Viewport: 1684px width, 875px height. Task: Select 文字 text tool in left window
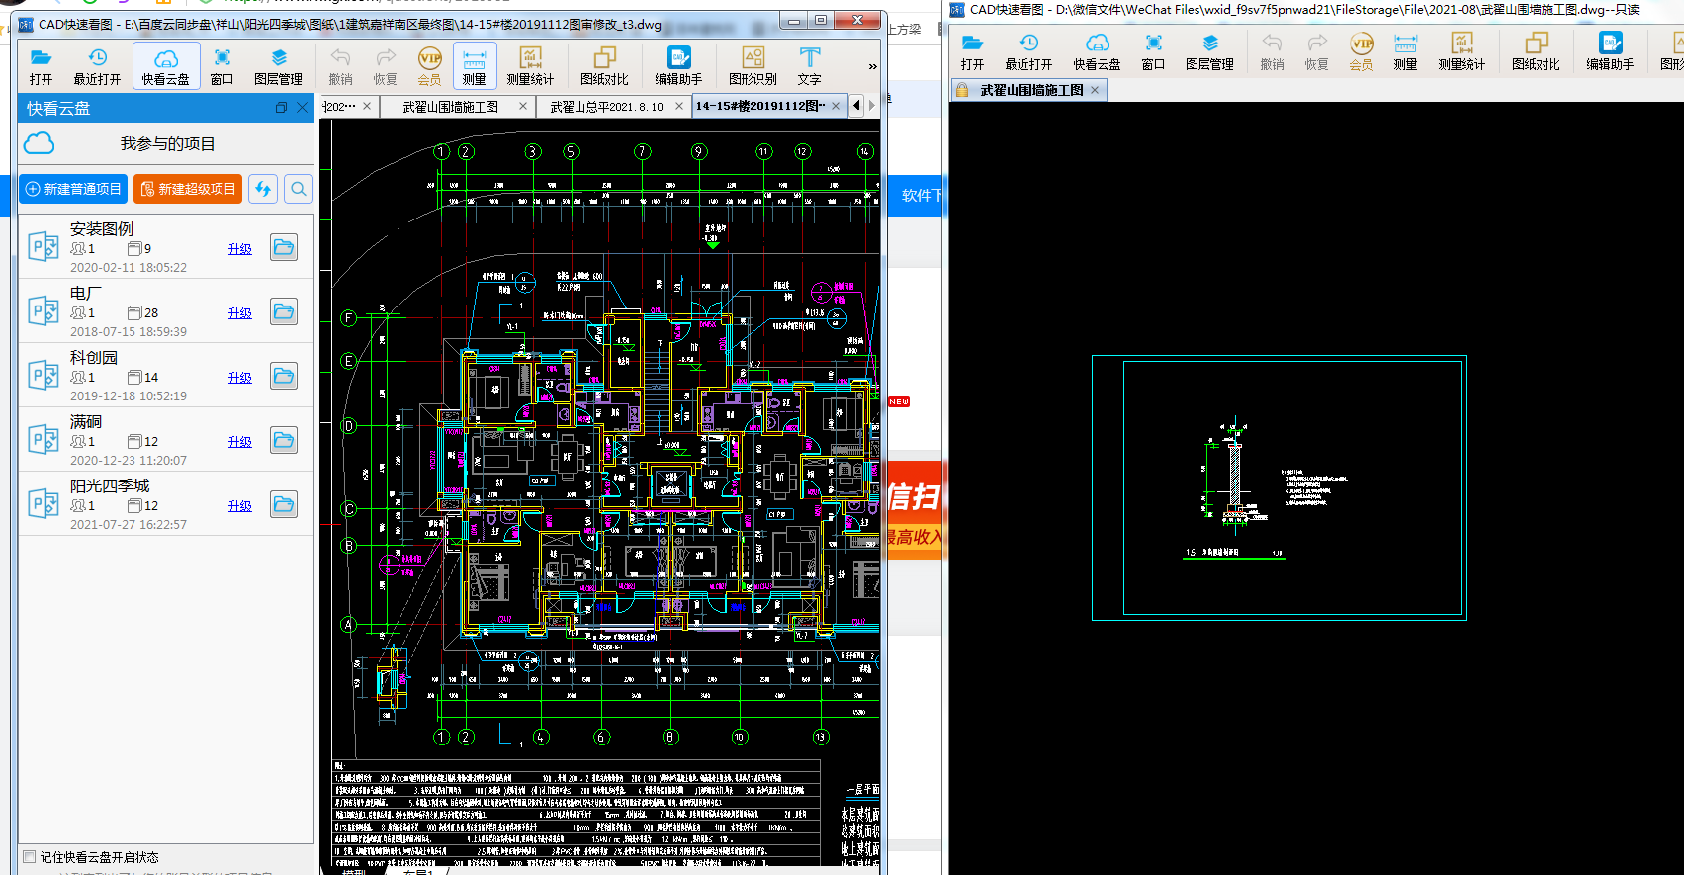810,66
